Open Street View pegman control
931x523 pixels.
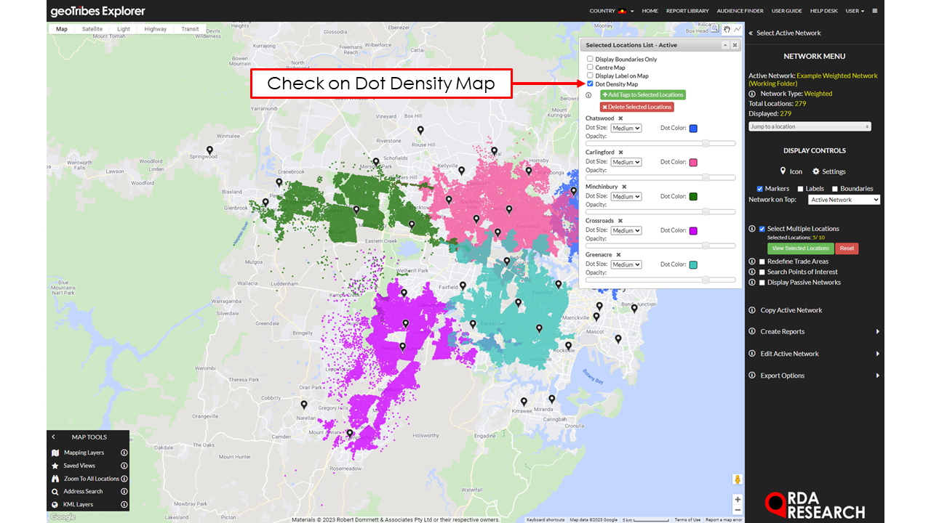pyautogui.click(x=738, y=479)
